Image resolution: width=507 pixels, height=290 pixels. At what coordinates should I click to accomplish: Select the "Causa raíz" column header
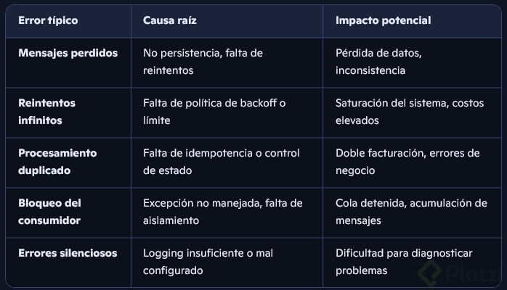[x=170, y=20]
